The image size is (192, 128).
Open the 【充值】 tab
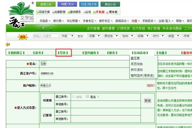coord(162,53)
